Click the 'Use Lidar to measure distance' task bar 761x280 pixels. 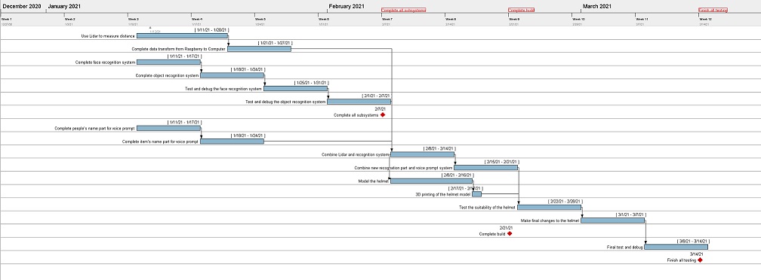pyautogui.click(x=183, y=36)
